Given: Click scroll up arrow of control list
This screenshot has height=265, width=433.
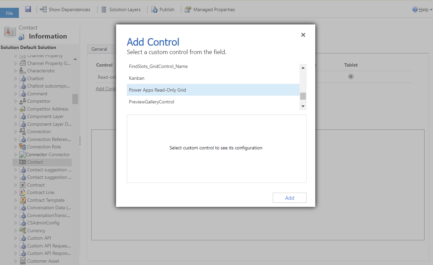Looking at the screenshot, I should tap(303, 68).
